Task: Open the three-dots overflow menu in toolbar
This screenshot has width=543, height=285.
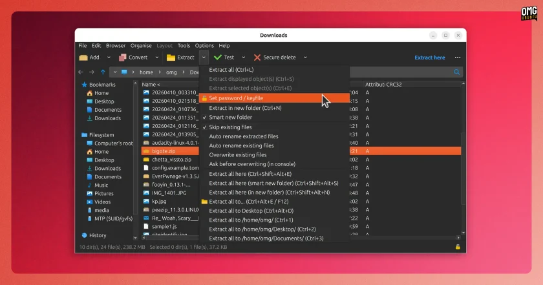Action: [458, 58]
